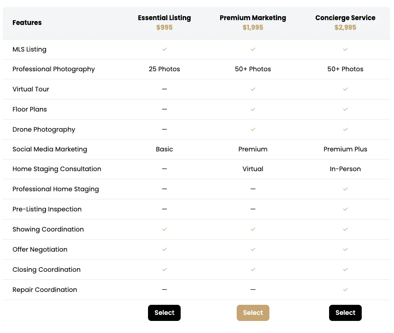Image resolution: width=394 pixels, height=333 pixels.
Task: Click the Concierge Service $2,995 price
Action: [345, 27]
